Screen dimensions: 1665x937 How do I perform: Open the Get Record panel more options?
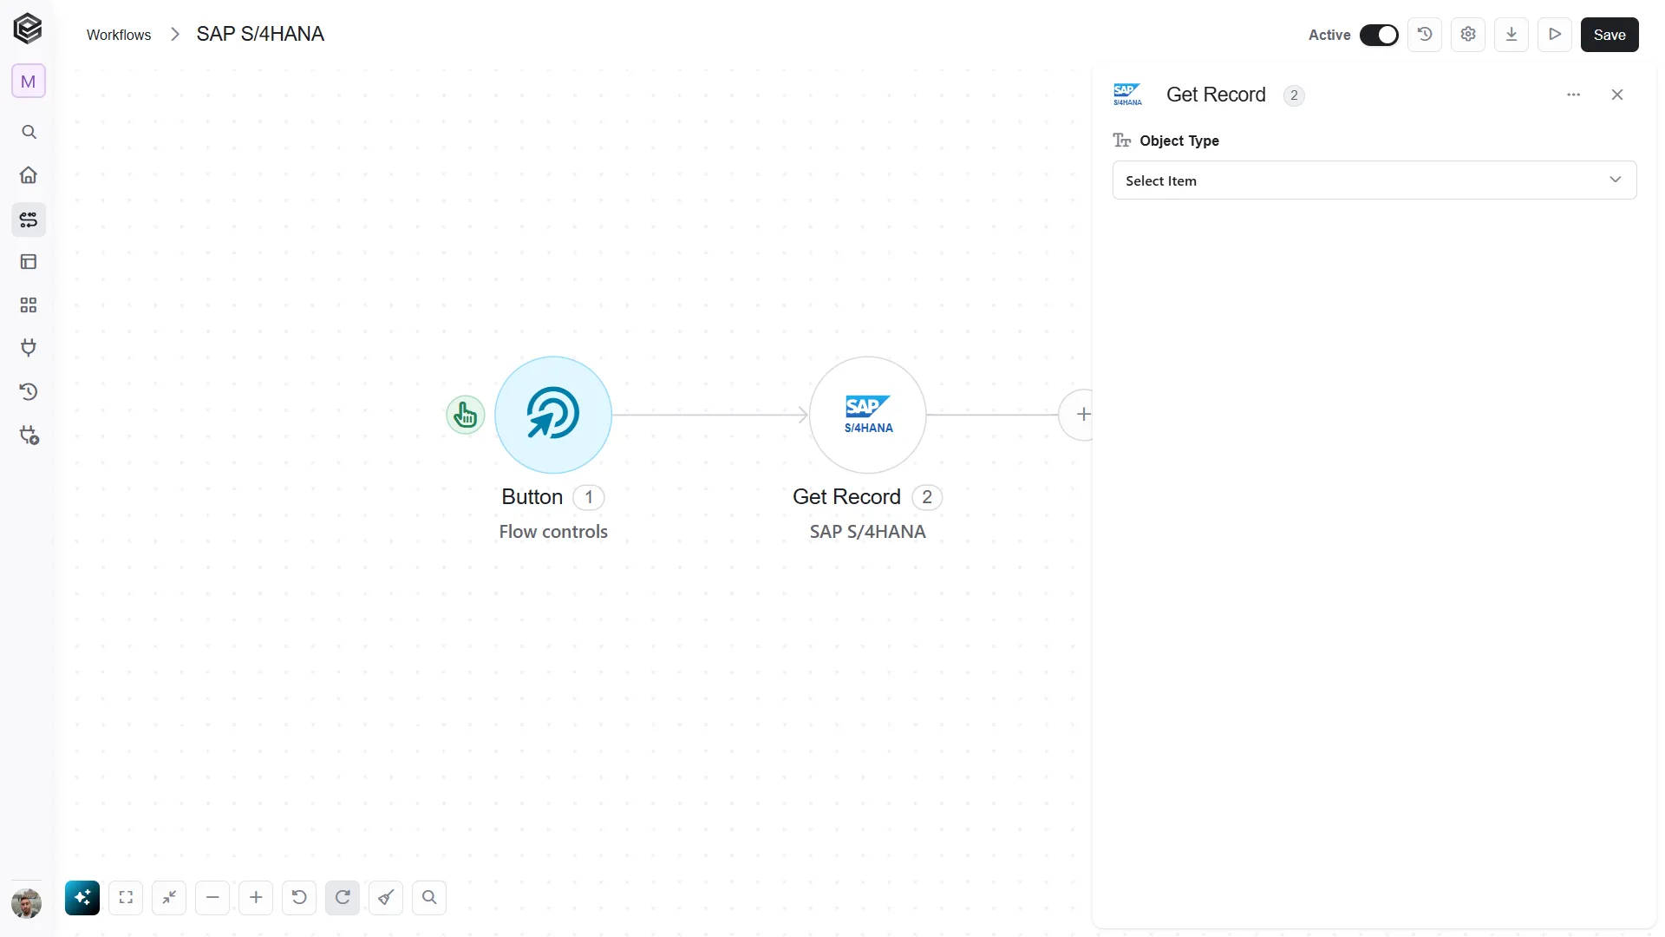pyautogui.click(x=1574, y=95)
